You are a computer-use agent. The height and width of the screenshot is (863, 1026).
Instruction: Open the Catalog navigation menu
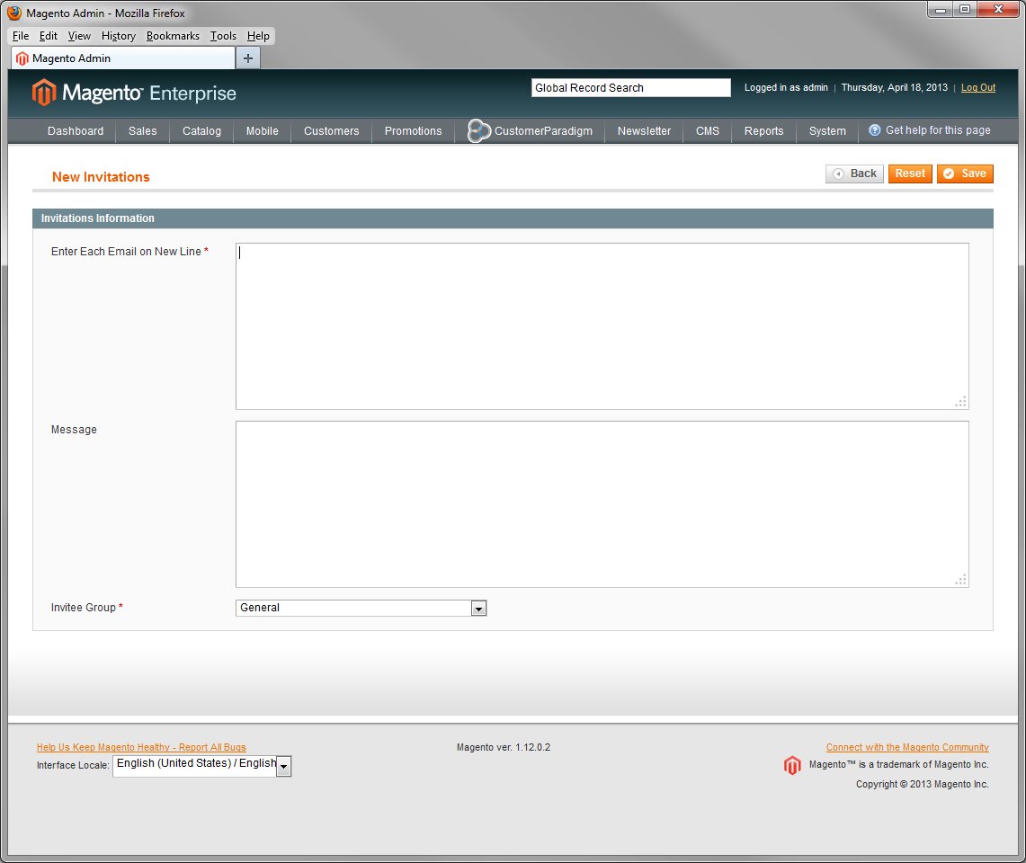(x=201, y=131)
